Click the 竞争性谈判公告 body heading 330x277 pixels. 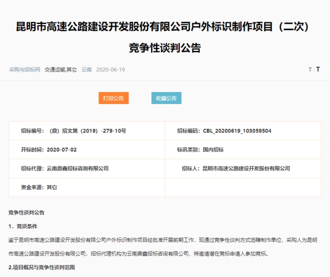tap(27, 212)
